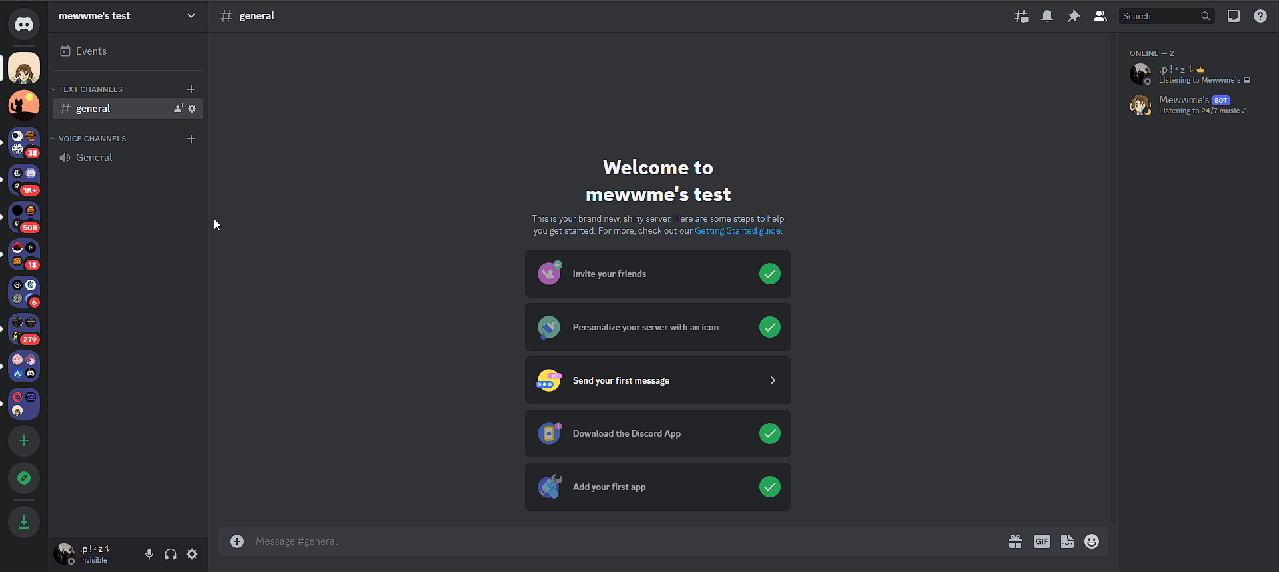This screenshot has height=572, width=1279.
Task: Open the emoji picker
Action: pyautogui.click(x=1091, y=541)
